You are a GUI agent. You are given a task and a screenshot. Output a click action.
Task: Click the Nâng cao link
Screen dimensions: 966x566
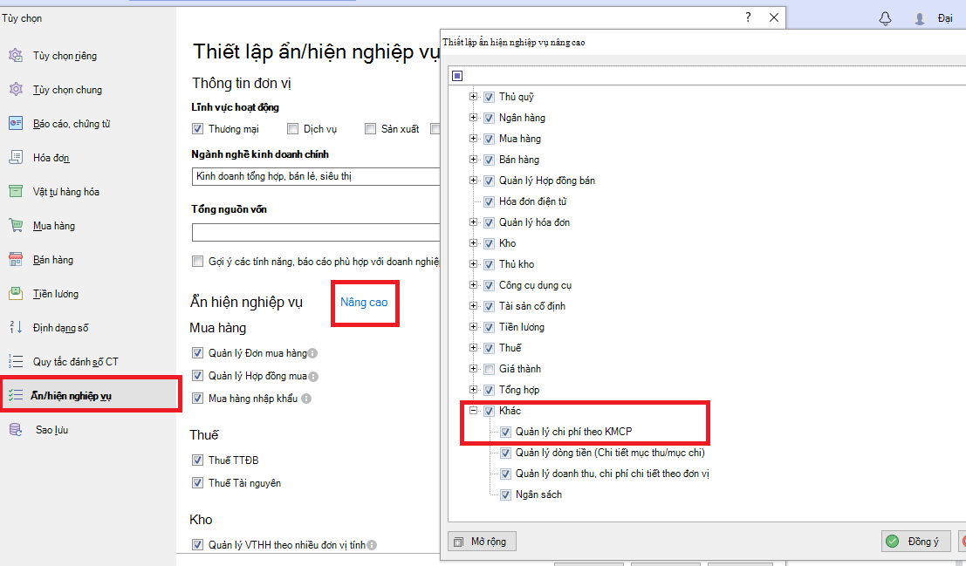(364, 303)
